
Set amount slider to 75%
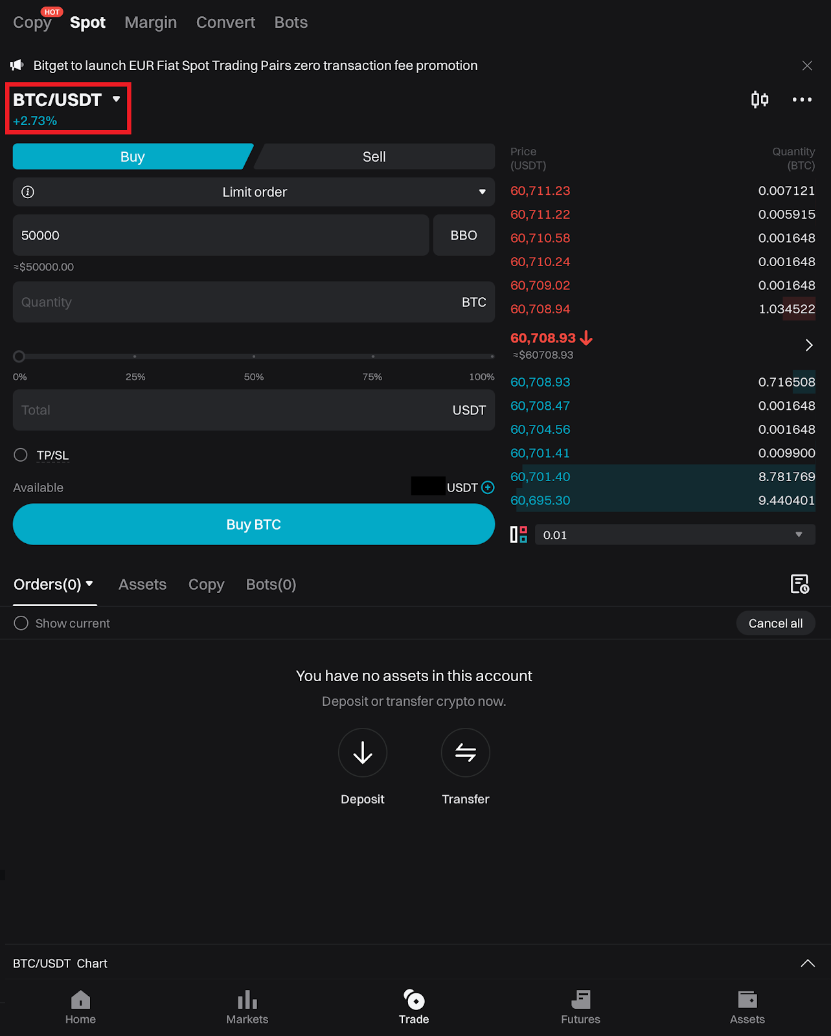373,356
